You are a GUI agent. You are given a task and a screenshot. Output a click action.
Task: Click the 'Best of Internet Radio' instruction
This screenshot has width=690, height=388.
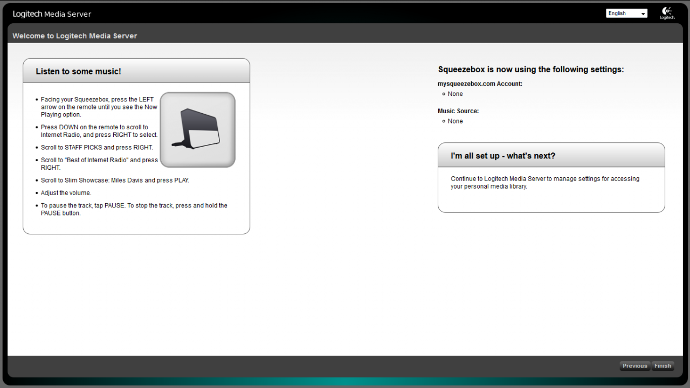click(99, 164)
